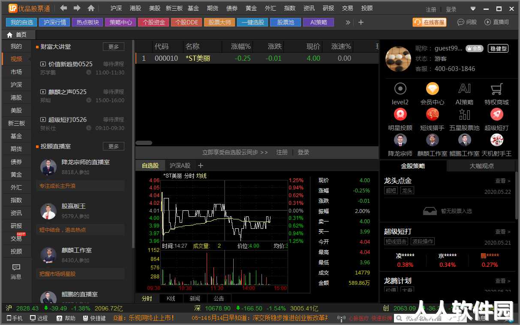Go forward with the right arrow icon
The width and height of the screenshot is (520, 325).
coord(77,8)
